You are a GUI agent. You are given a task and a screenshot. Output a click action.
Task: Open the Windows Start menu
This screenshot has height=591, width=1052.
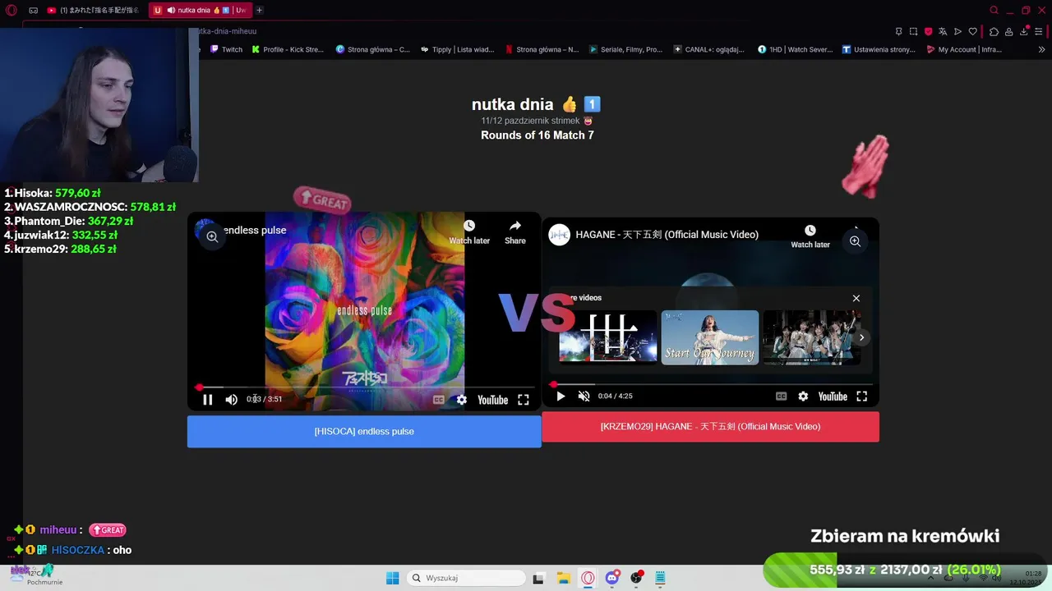pyautogui.click(x=393, y=578)
